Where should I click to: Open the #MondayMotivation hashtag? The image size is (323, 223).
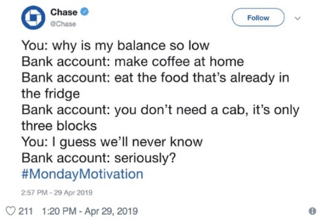point(82,174)
